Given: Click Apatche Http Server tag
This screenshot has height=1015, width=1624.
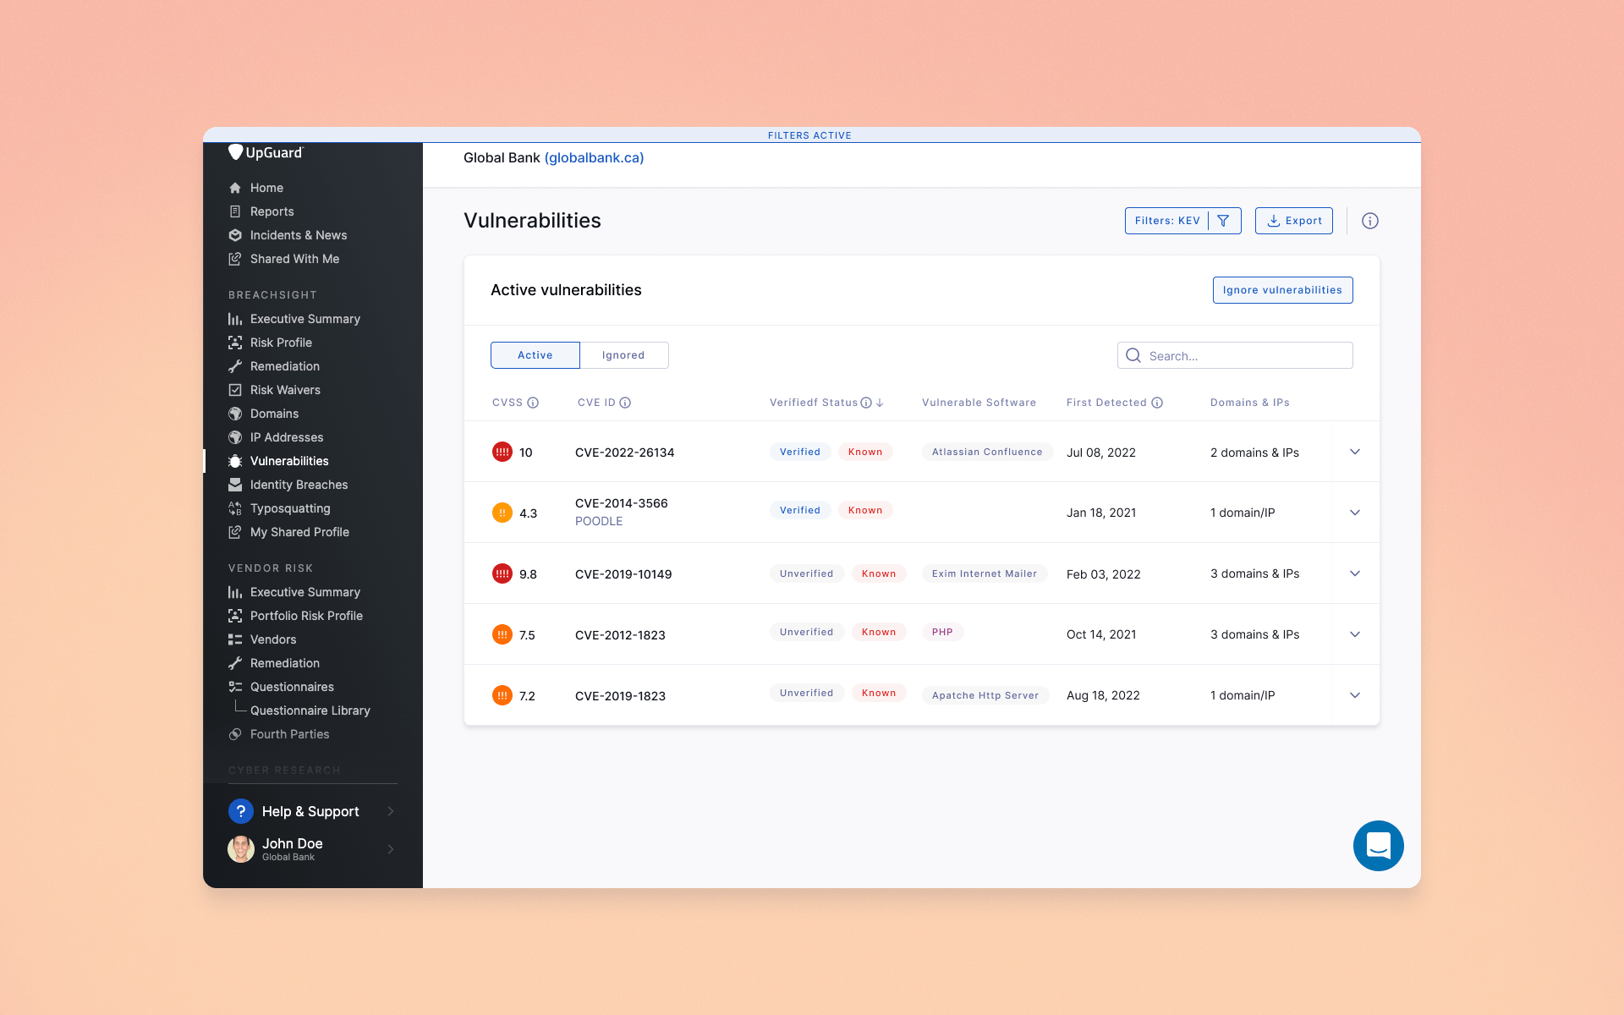Looking at the screenshot, I should [985, 695].
